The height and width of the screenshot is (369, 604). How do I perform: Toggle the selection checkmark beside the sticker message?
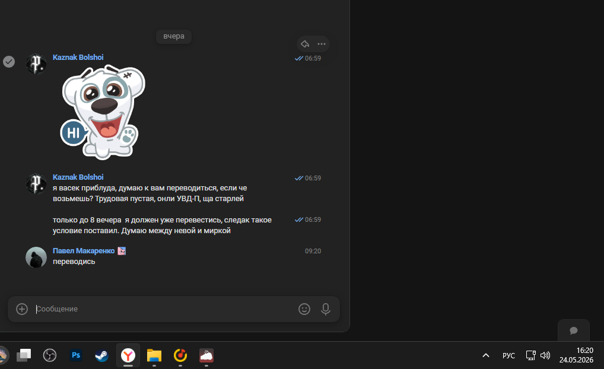[x=9, y=62]
